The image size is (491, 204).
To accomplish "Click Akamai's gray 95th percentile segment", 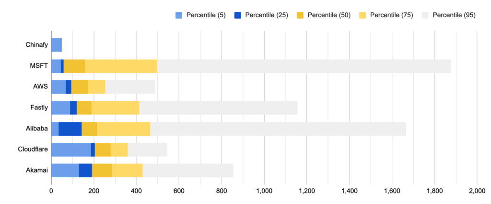I will tap(188, 170).
